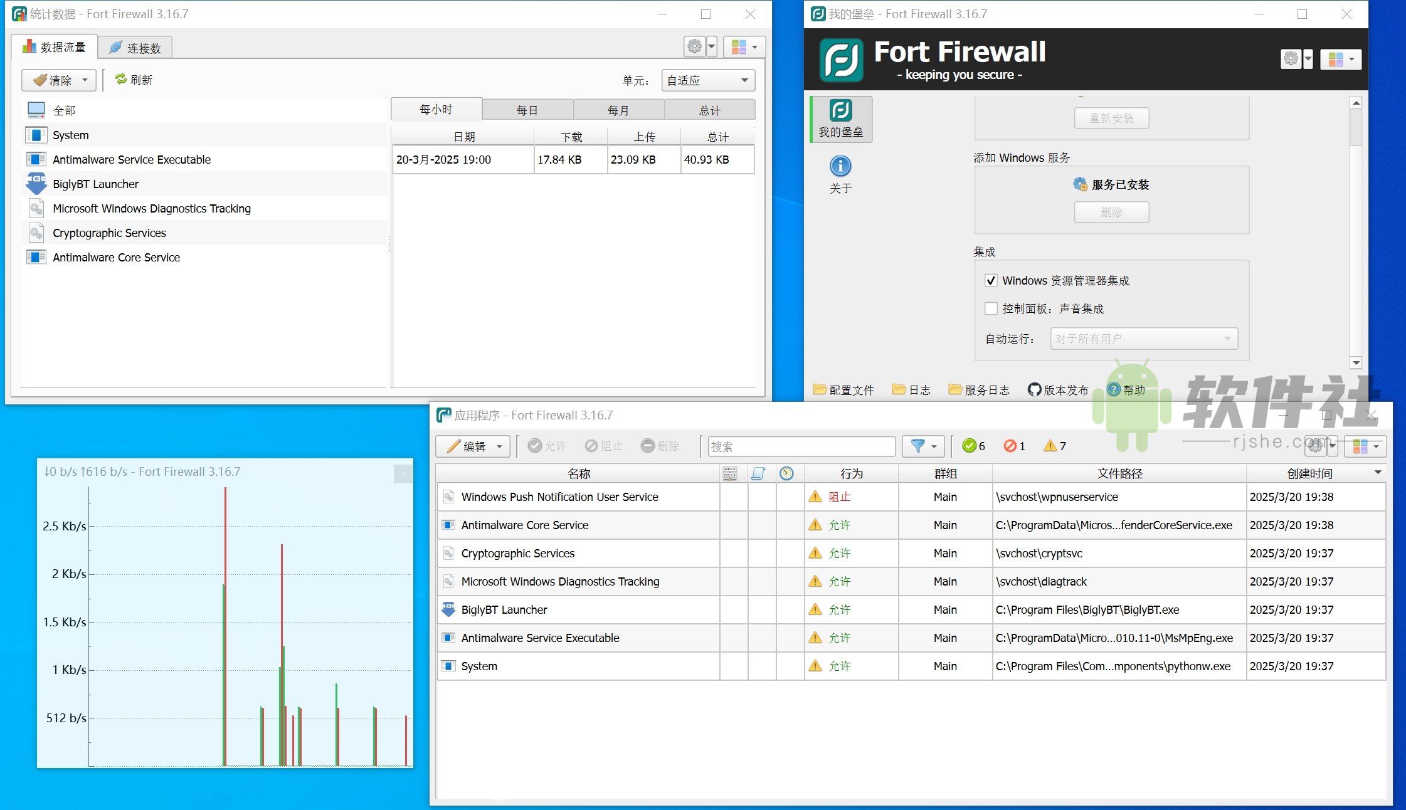Open the 编辑 dropdown in 应用程序
Image resolution: width=1406 pixels, height=810 pixels.
point(473,446)
